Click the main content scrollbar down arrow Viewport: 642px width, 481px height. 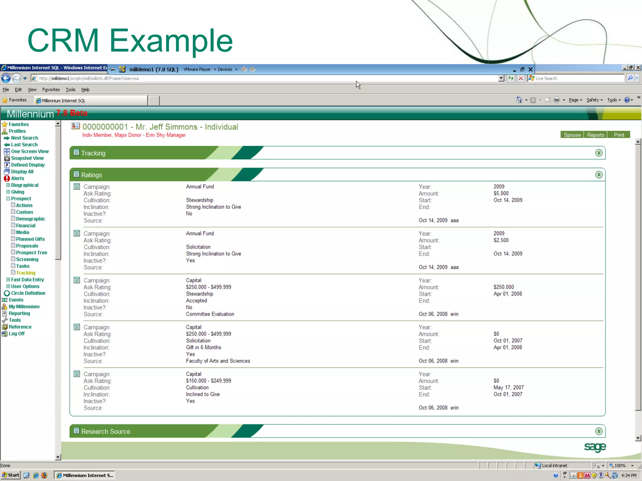638,438
